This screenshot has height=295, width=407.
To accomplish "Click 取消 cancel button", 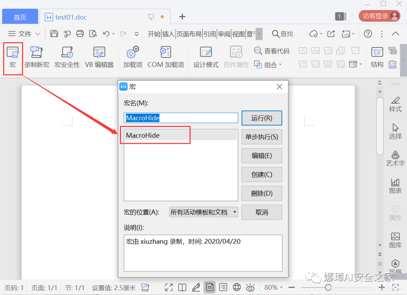I will pos(262,212).
